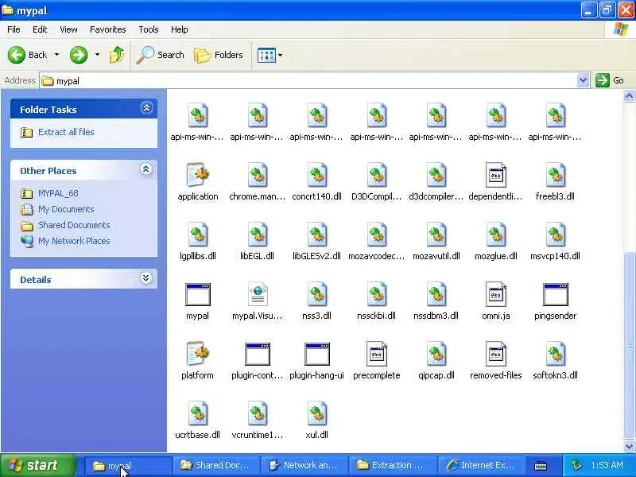This screenshot has height=477, width=636.
Task: Collapse the Folder Tasks panel
Action: (146, 108)
